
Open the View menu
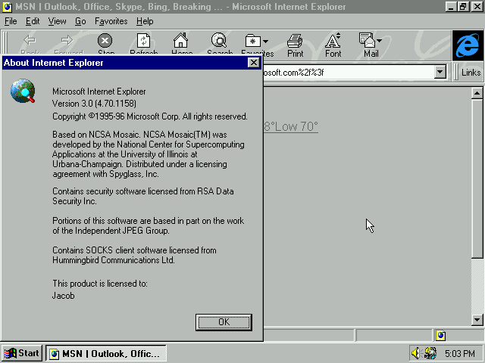58,21
